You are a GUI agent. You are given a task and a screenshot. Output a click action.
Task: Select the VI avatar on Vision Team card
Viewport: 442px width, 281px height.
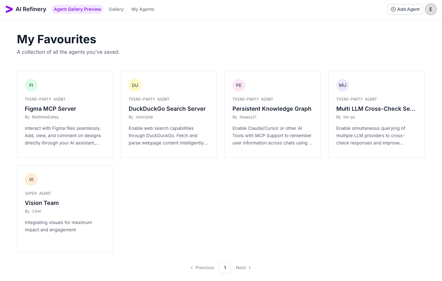point(31,179)
